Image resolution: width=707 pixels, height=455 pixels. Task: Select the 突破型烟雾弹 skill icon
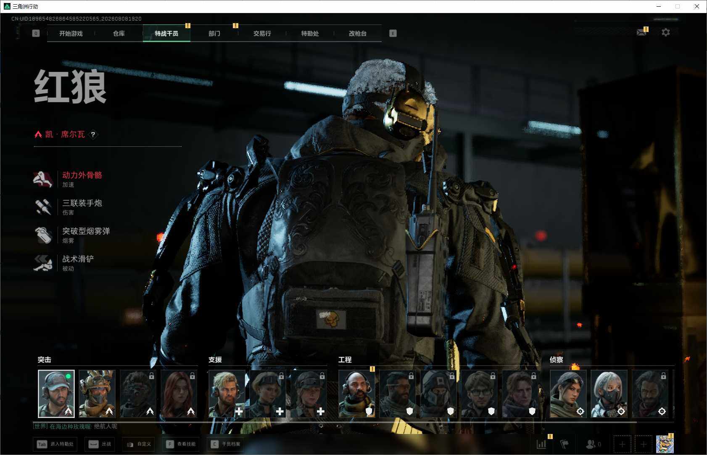click(x=43, y=235)
